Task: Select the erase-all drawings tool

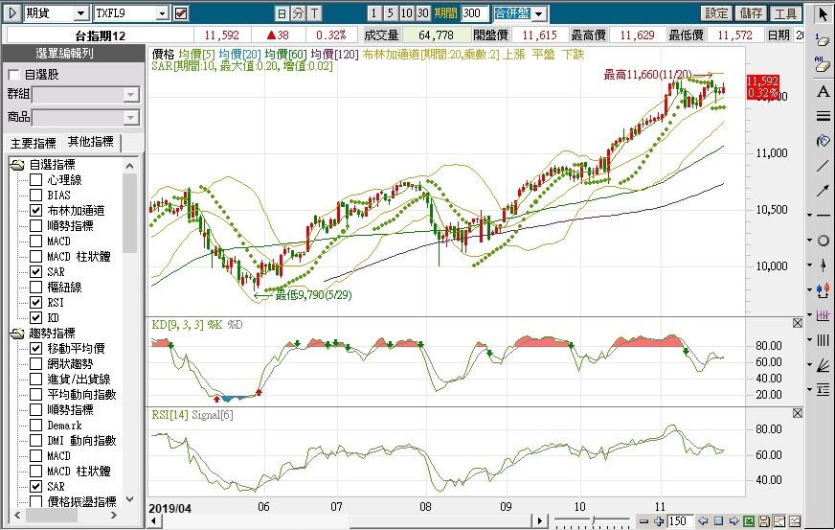Action: tap(824, 64)
